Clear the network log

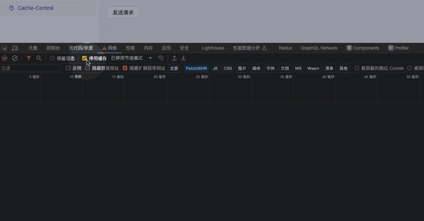point(15,58)
